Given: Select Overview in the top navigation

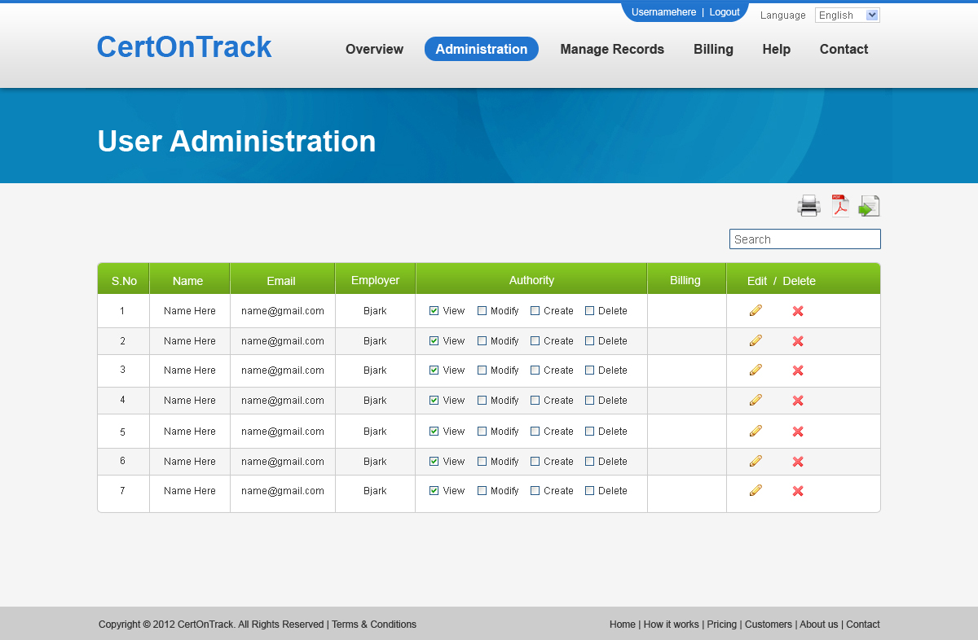Looking at the screenshot, I should coord(374,49).
